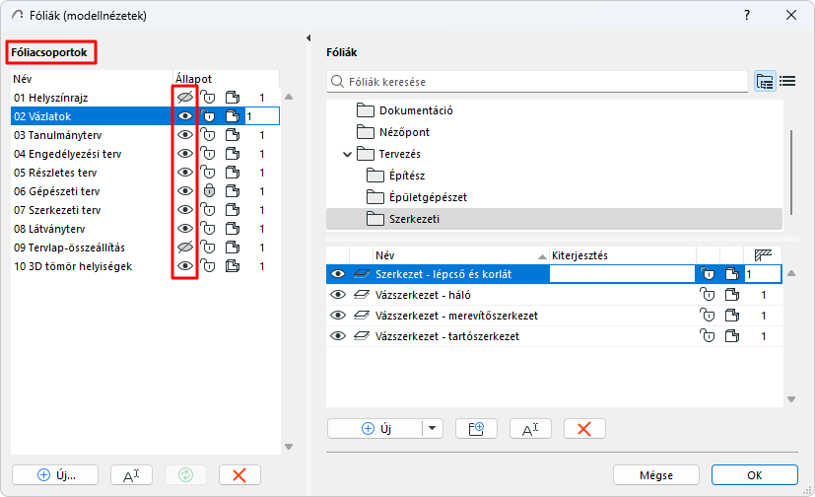815x497 pixels.
Task: Click the OK button
Action: 754,474
